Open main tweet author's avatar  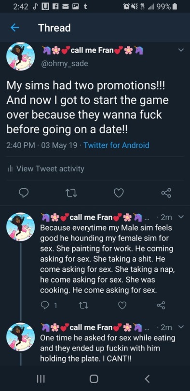click(x=20, y=56)
